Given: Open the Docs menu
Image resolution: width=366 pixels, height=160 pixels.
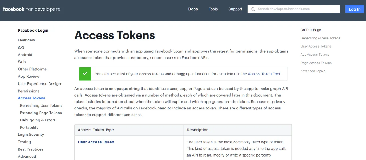Looking at the screenshot, I should coord(193,9).
